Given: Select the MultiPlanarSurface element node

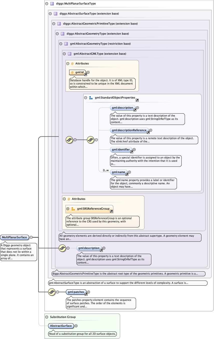Looking at the screenshot, I should 14,237.
